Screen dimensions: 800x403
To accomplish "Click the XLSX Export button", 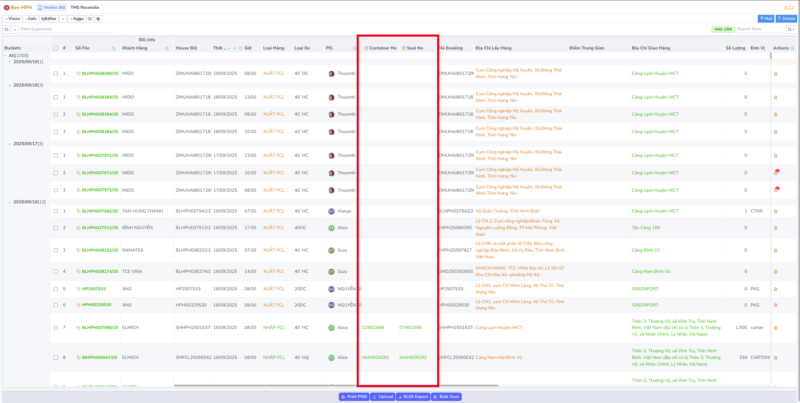I will pos(413,397).
